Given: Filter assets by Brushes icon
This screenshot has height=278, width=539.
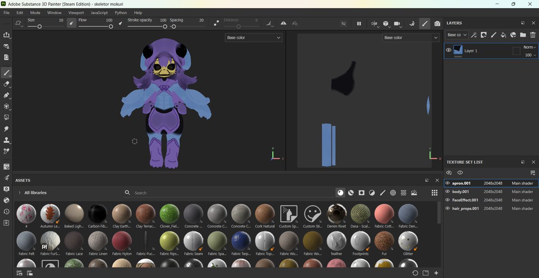Looking at the screenshot, I should point(383,193).
